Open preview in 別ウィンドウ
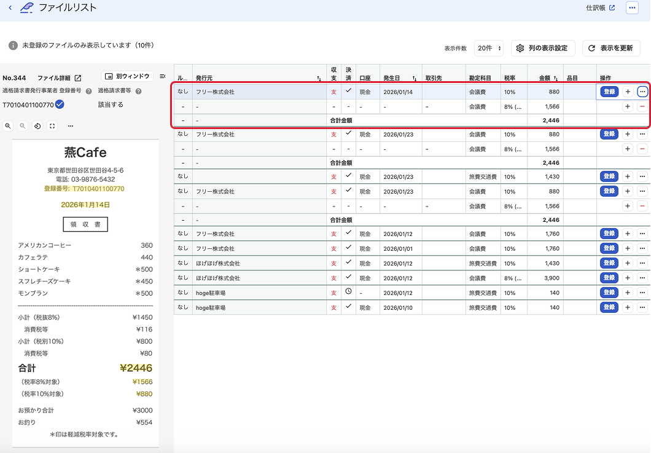651x453 pixels. point(127,76)
